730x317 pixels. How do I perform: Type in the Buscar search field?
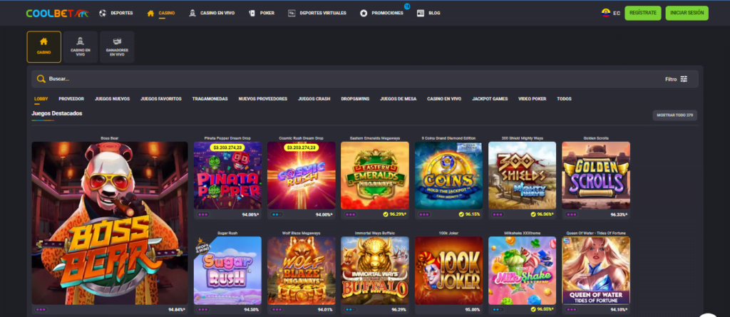pos(342,79)
